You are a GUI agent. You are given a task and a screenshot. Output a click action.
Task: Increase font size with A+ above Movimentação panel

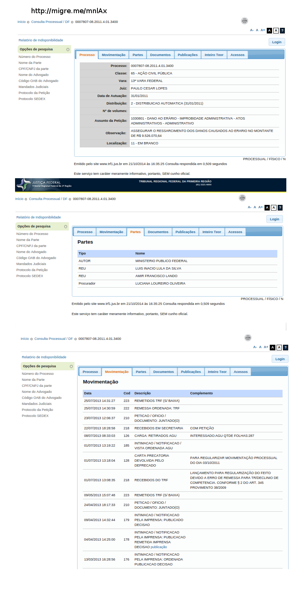pos(266,347)
